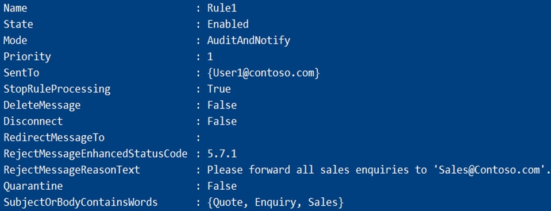Click the RejectMessageReasonText property label

[72, 170]
